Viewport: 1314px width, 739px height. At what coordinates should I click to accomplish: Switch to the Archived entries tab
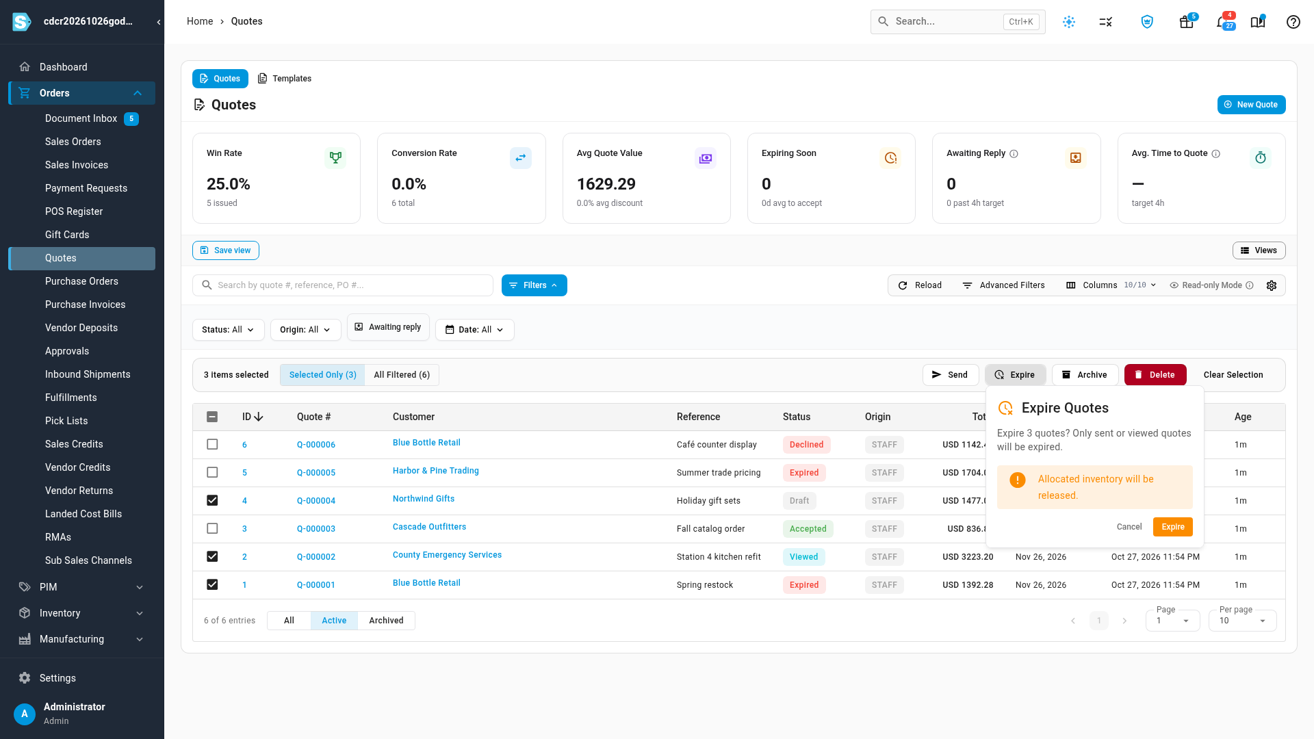(386, 621)
